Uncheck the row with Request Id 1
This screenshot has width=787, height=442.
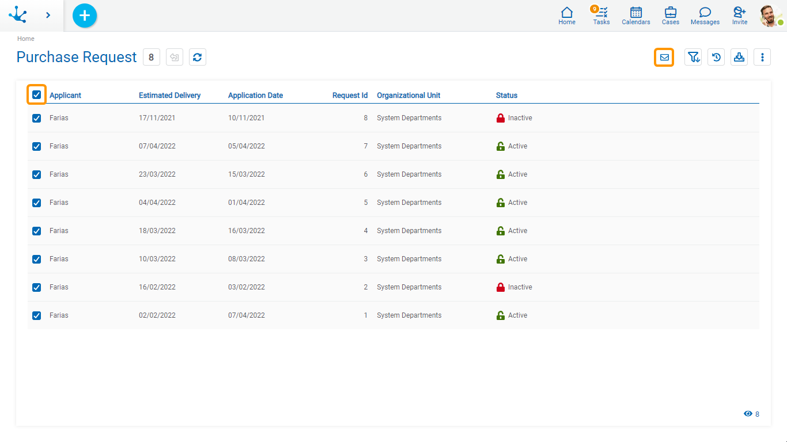(37, 315)
